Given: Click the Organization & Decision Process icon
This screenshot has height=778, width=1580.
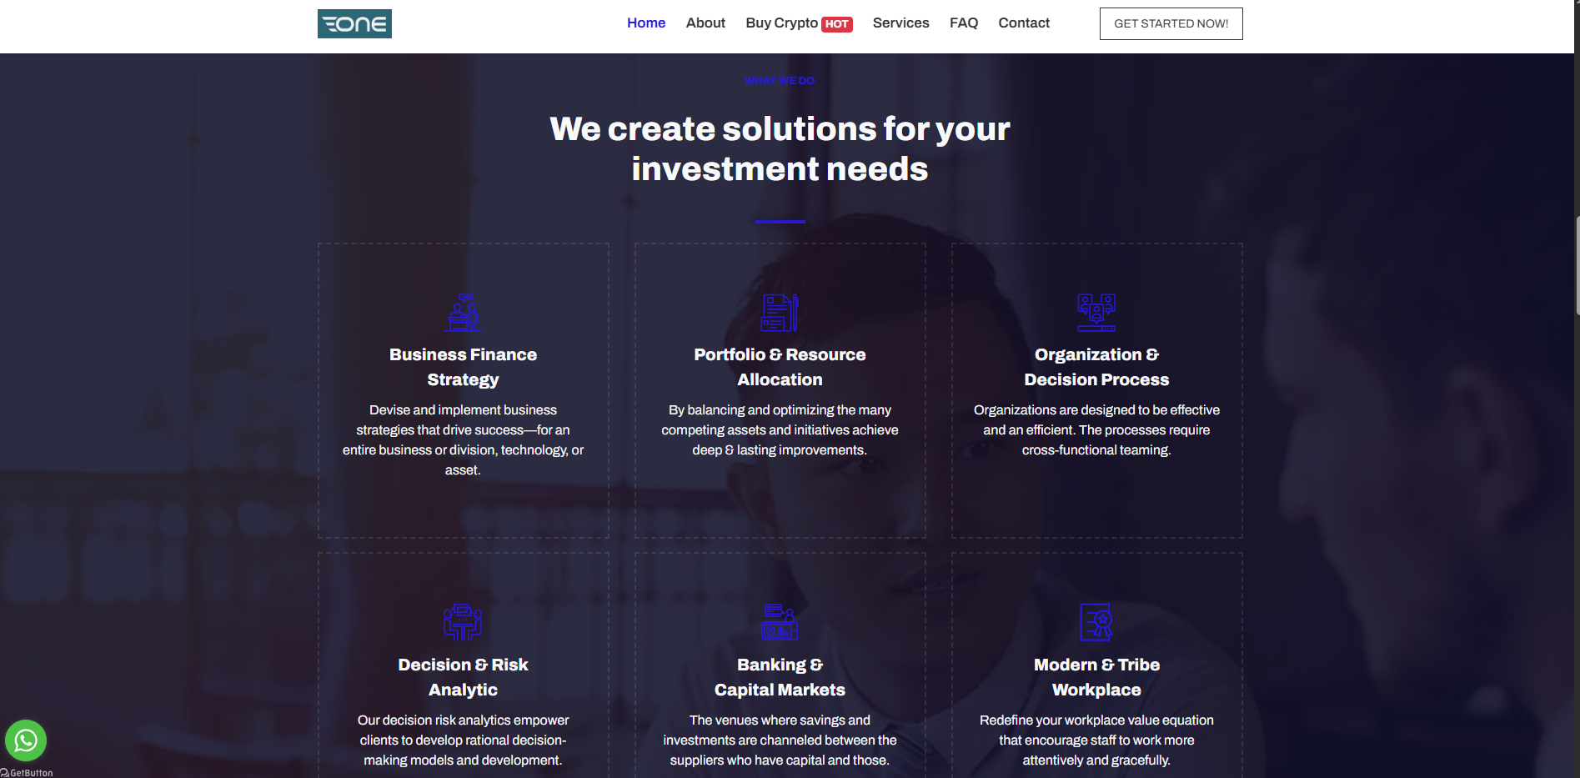Looking at the screenshot, I should coord(1096,312).
